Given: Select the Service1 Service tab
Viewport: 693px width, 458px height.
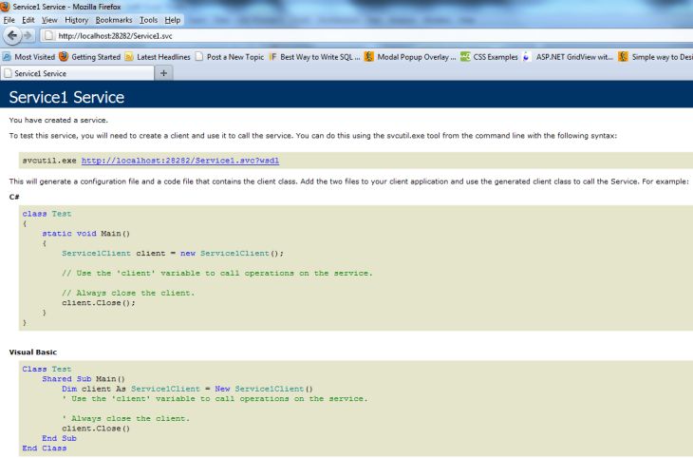Looking at the screenshot, I should (77, 73).
